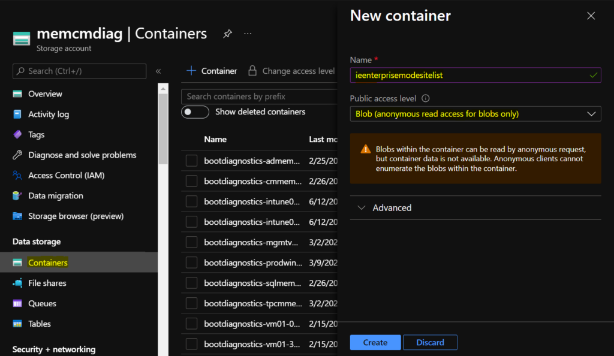Check the bootdiagnostics-vm01-0 container checkbox
Screen dimensions: 614x356
(x=191, y=324)
